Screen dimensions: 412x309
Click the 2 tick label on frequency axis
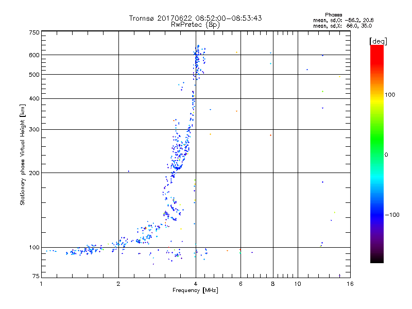[x=118, y=284]
